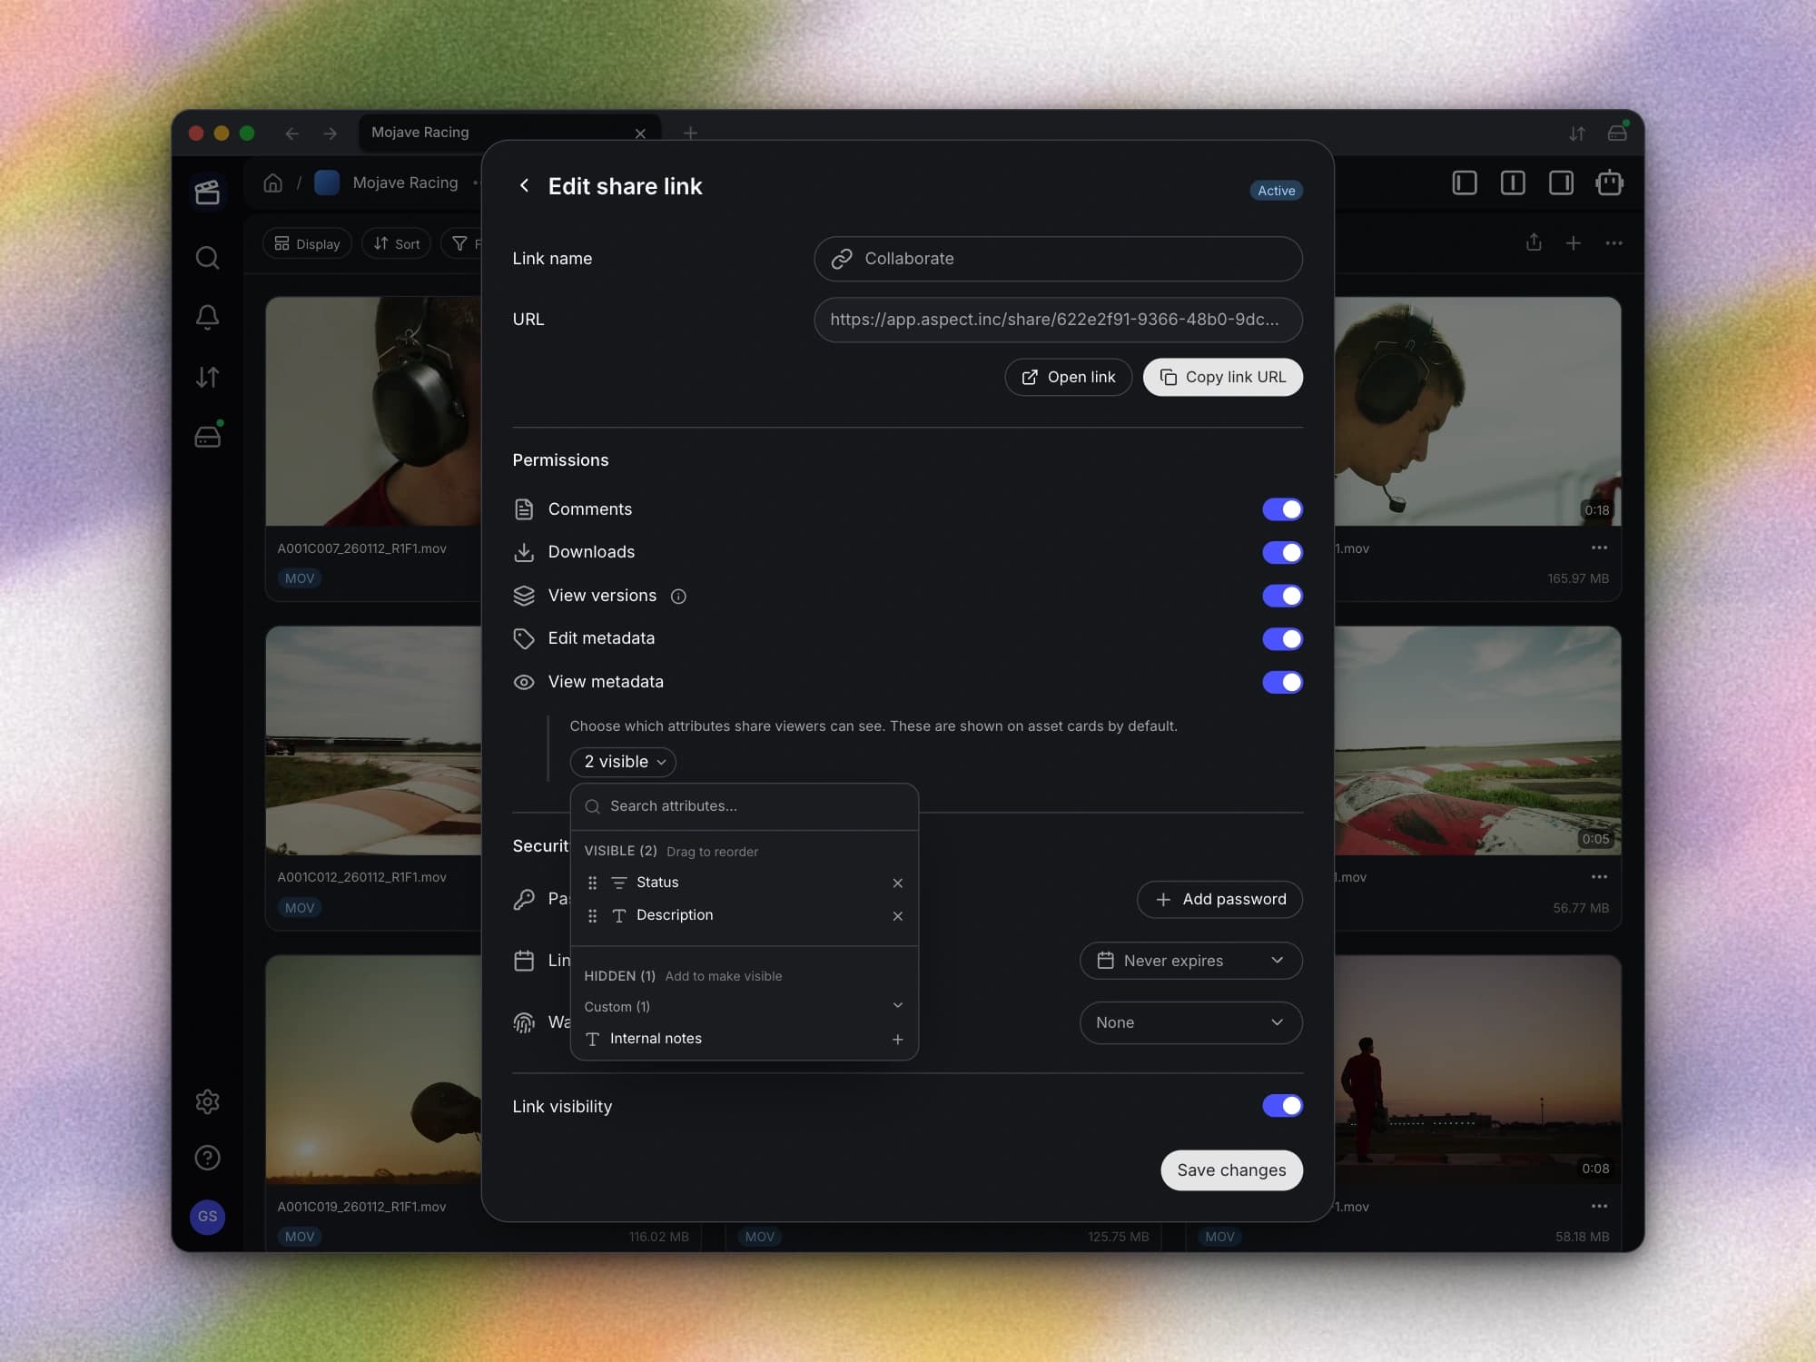
Task: Open a new tab with plus
Action: tap(690, 133)
